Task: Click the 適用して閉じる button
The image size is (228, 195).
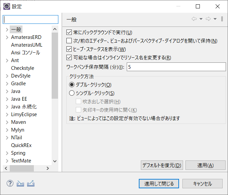Action: click(x=159, y=184)
